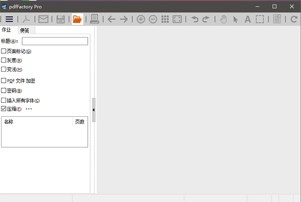Save the PDF with floppy disk icon

point(61,19)
